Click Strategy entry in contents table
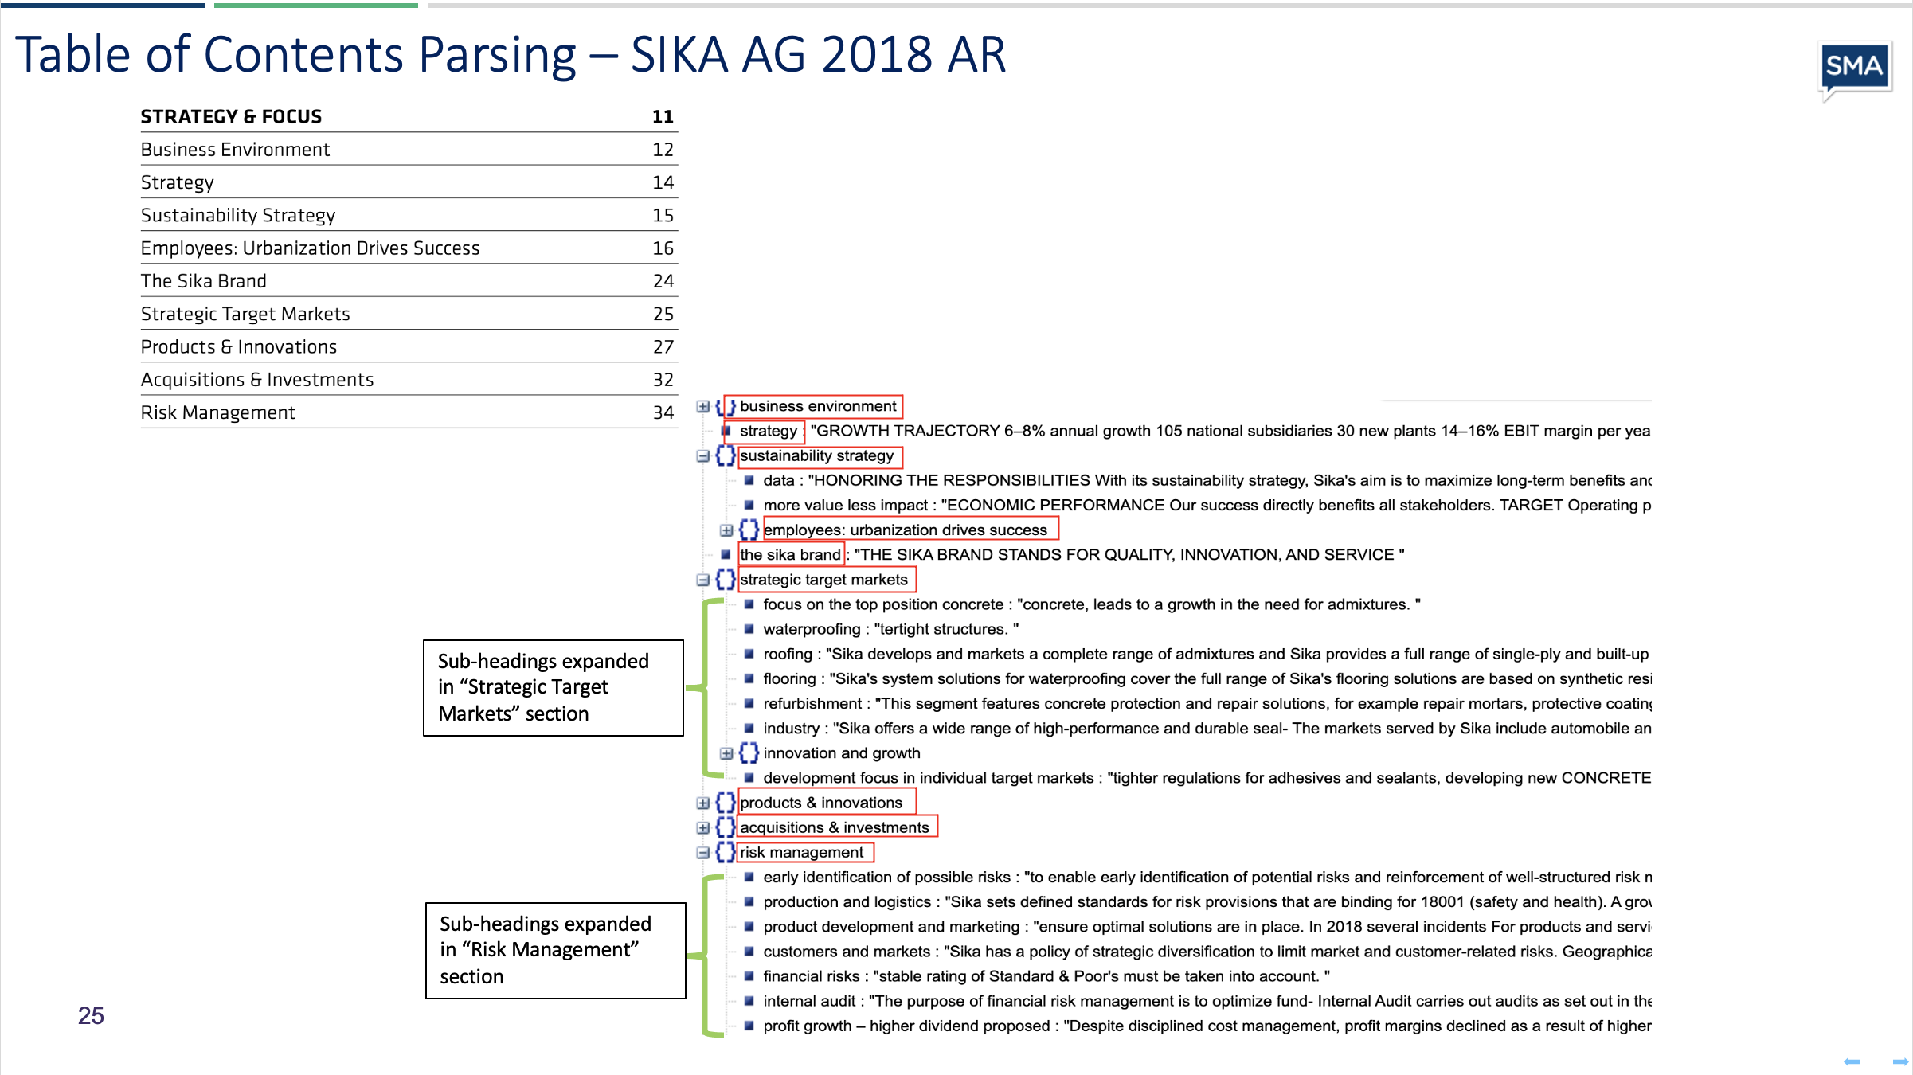The width and height of the screenshot is (1913, 1075). (177, 182)
